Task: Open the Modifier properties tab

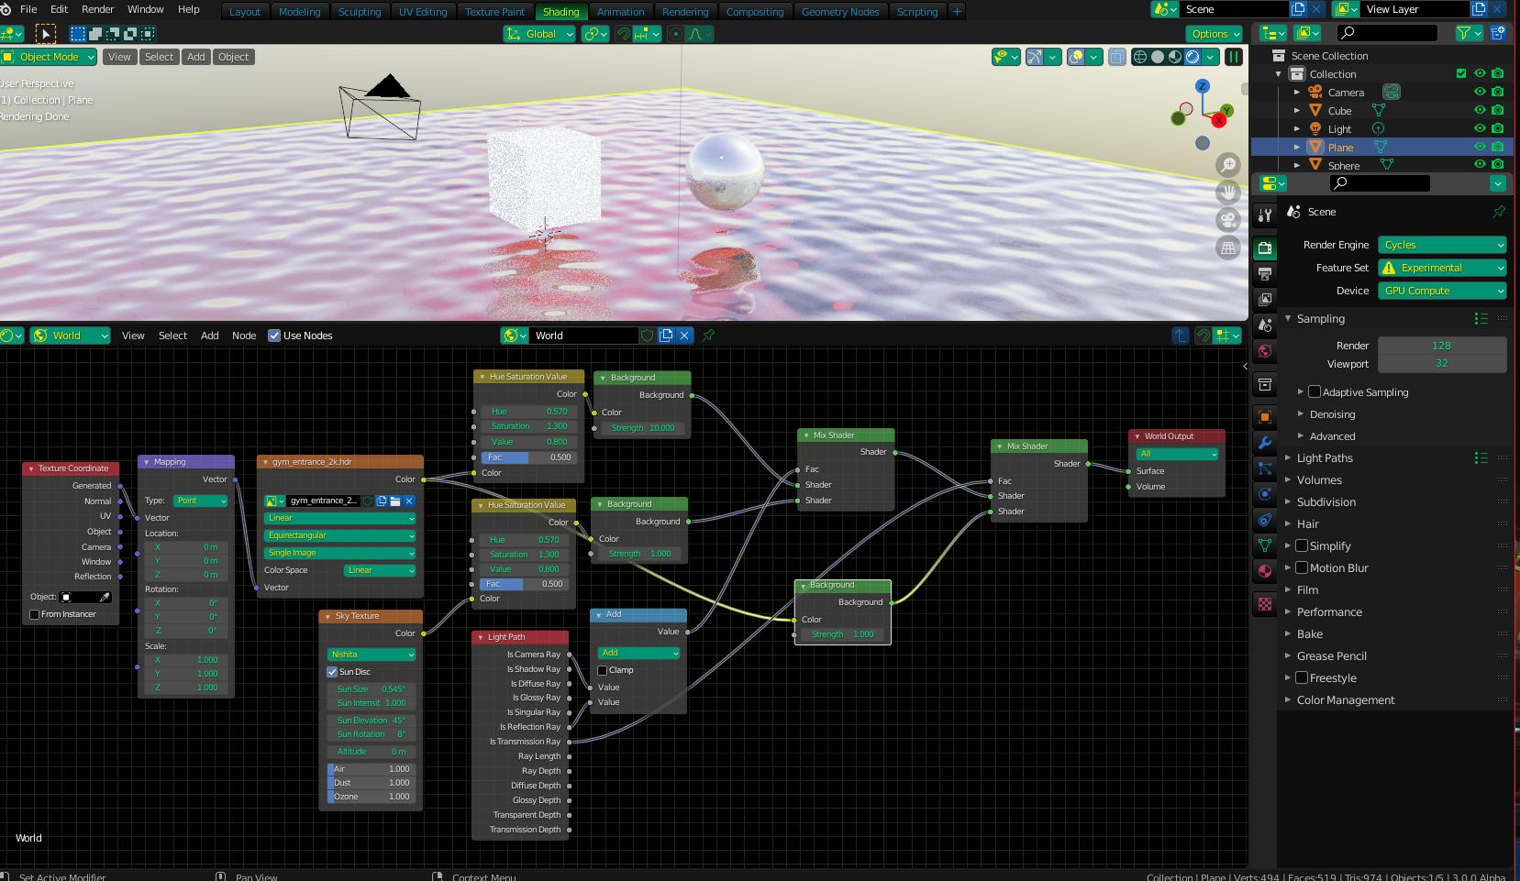Action: click(1264, 443)
